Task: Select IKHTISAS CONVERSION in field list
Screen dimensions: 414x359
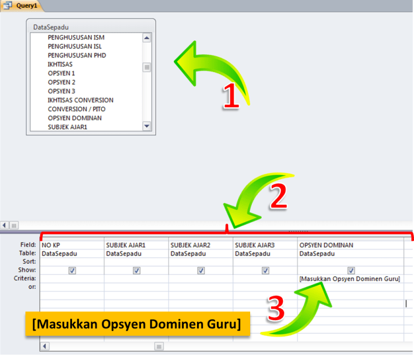Action: click(80, 100)
